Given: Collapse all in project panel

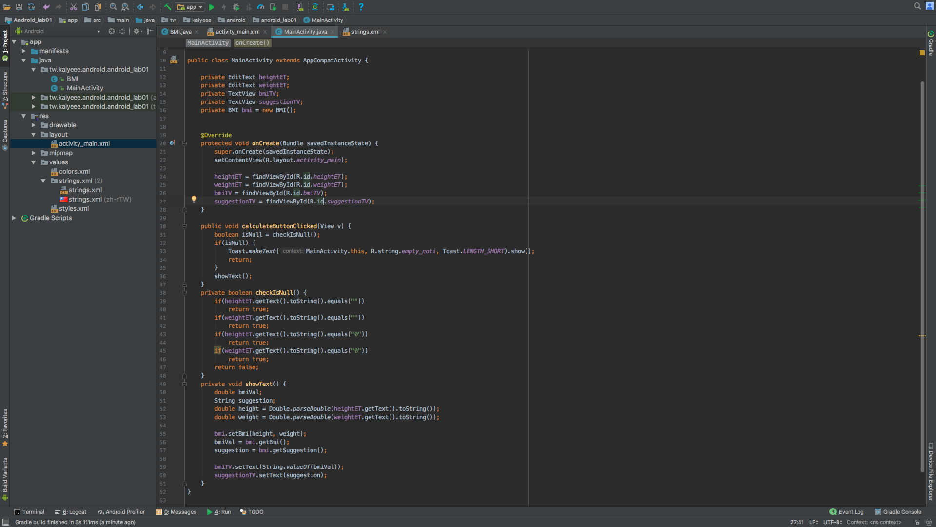Looking at the screenshot, I should tap(122, 31).
